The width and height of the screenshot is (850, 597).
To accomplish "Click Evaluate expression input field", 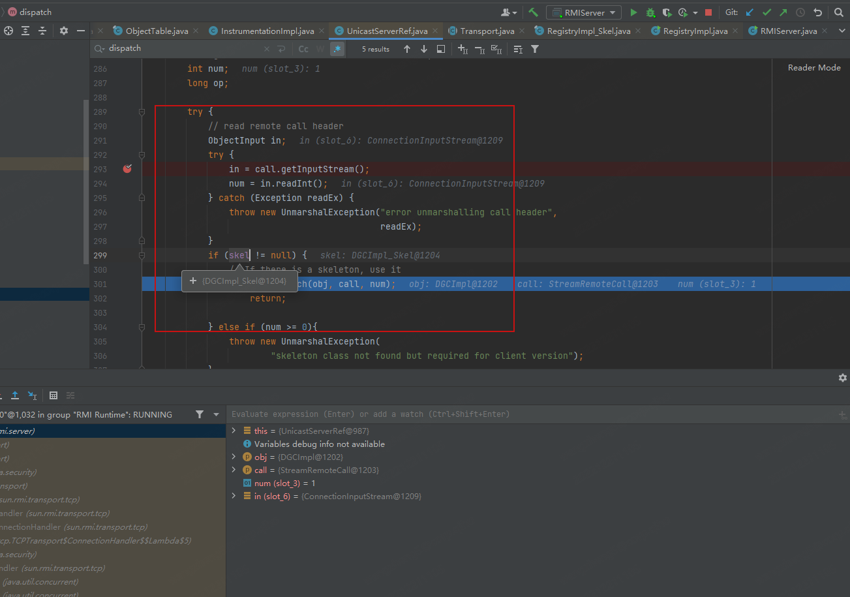I will (532, 414).
